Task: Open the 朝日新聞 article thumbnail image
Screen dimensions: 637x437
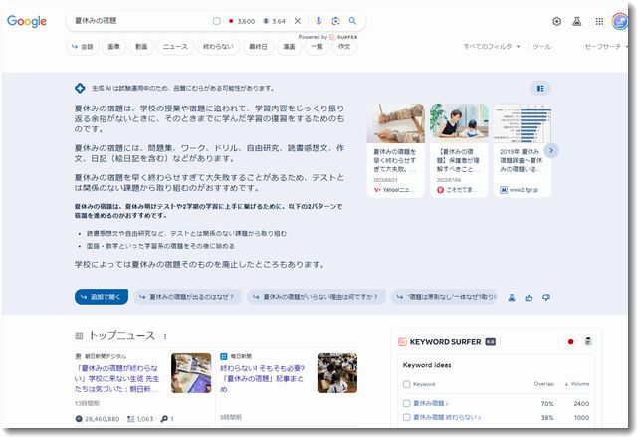Action: click(x=191, y=373)
